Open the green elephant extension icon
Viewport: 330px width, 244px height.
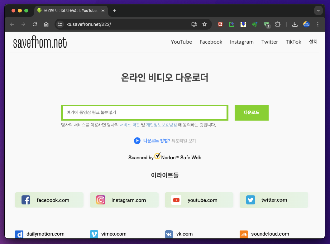(255, 24)
